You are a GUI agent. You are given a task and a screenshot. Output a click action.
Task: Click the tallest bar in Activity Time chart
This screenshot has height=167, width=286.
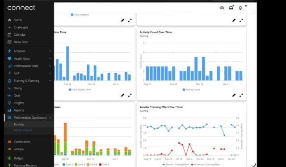click(x=67, y=63)
